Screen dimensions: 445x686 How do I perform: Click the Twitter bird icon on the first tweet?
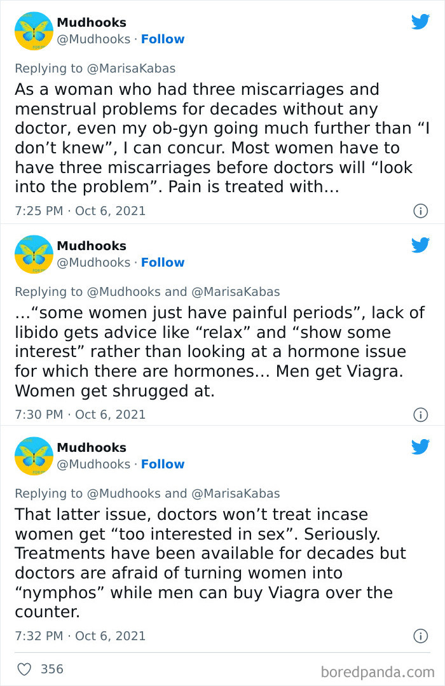tap(421, 22)
